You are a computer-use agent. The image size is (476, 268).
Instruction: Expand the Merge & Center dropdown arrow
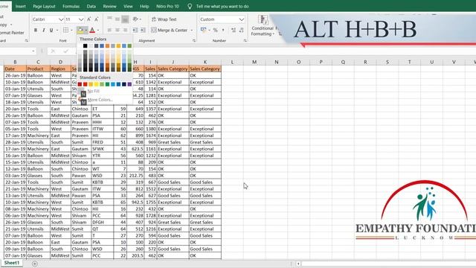192,30
